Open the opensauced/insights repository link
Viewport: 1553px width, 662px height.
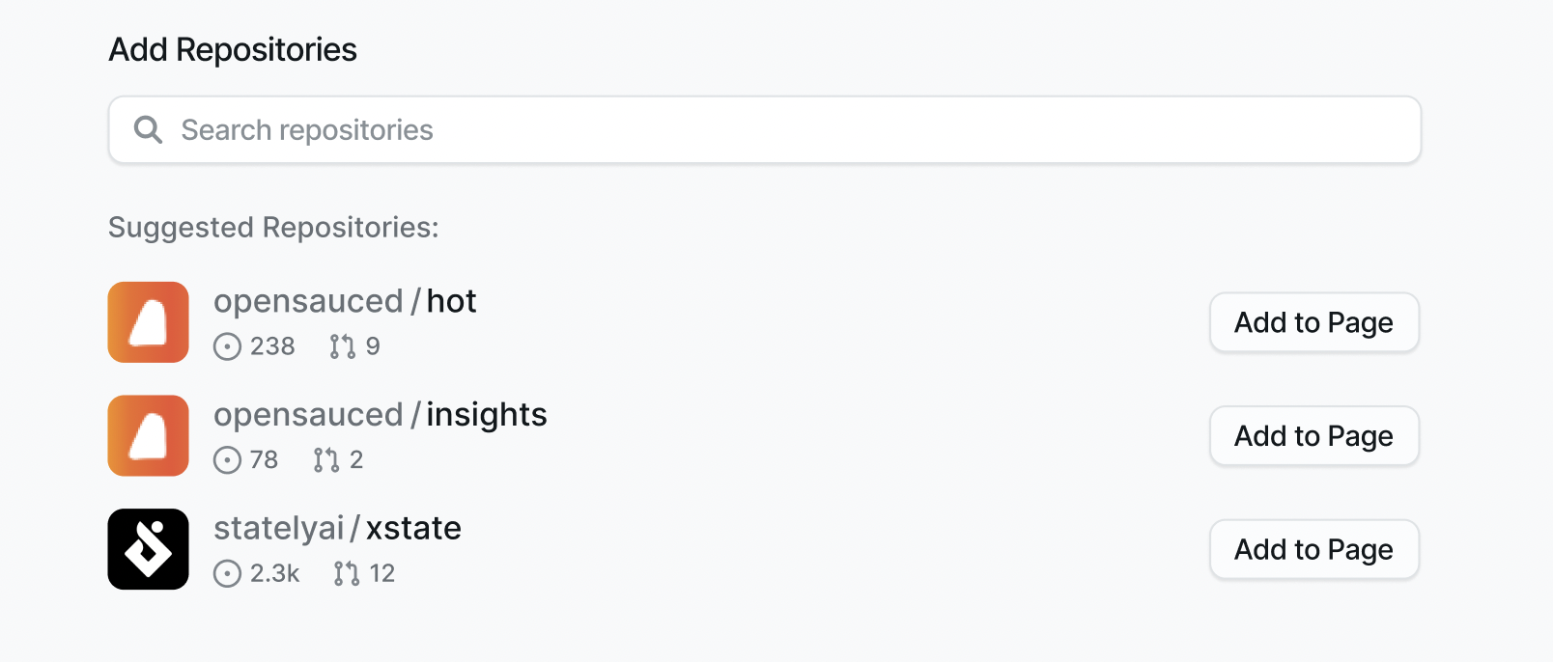coord(380,414)
